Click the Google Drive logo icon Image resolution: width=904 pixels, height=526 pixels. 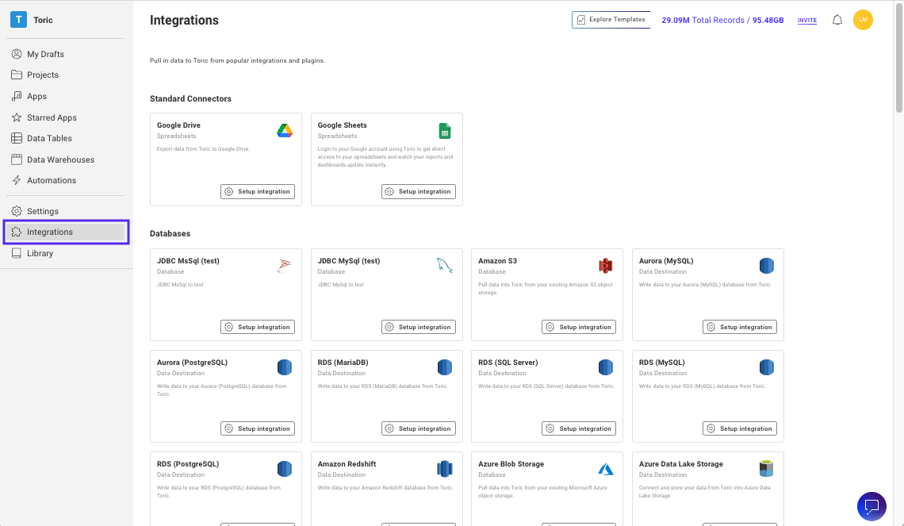(284, 130)
